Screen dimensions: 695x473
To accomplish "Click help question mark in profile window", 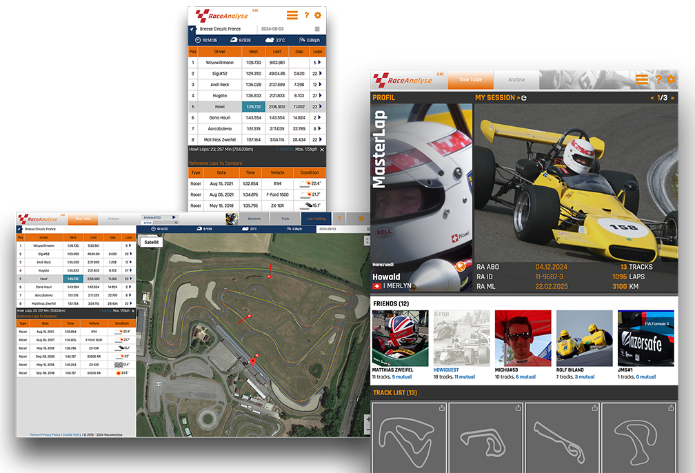I will 658,80.
